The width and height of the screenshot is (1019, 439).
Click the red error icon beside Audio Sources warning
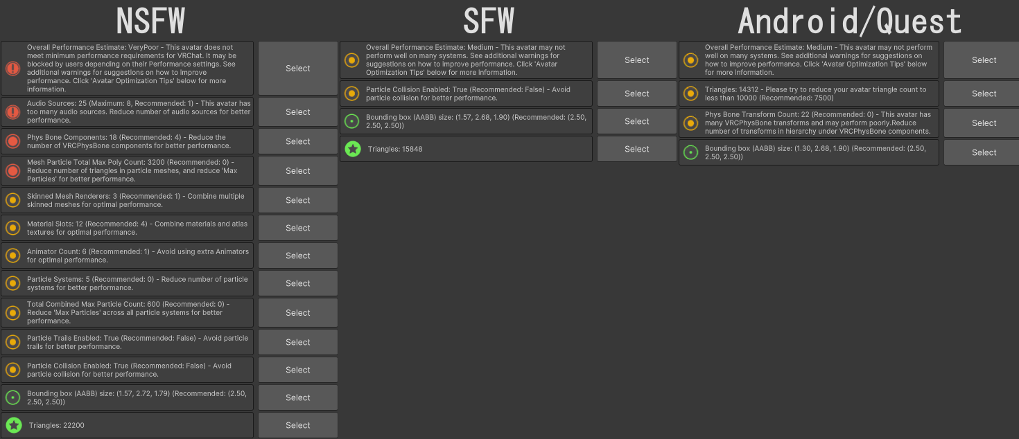point(12,112)
